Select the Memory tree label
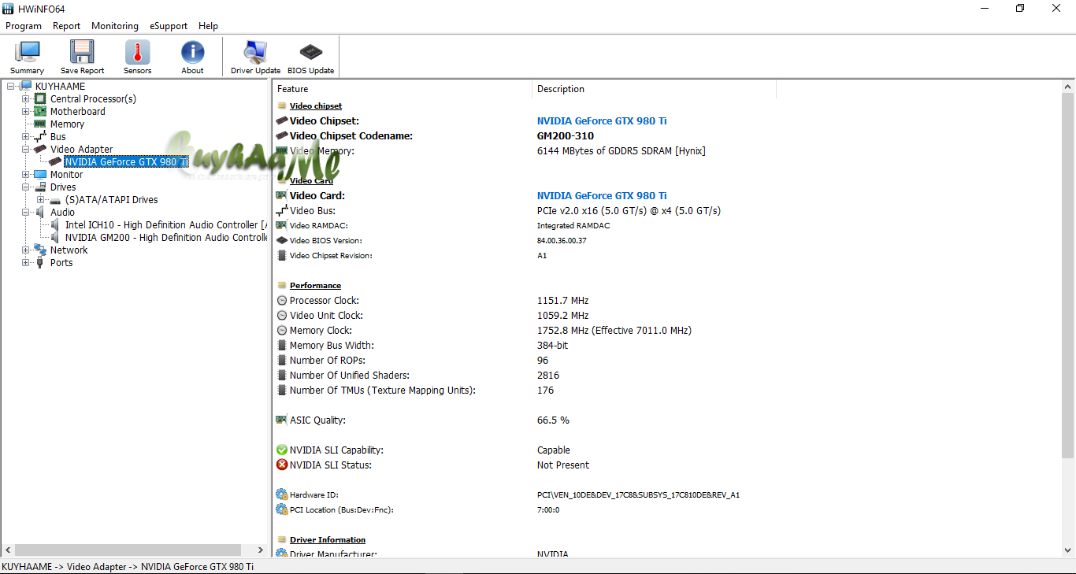The height and width of the screenshot is (574, 1076). (67, 124)
